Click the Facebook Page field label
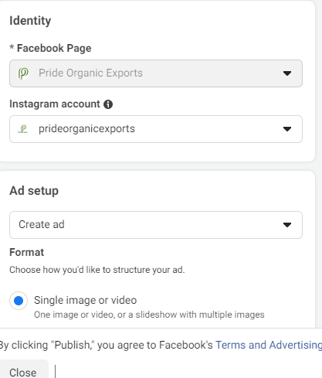The image size is (322, 378). (50, 48)
